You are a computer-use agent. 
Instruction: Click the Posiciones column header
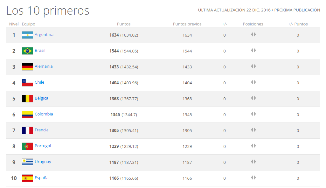click(x=253, y=24)
